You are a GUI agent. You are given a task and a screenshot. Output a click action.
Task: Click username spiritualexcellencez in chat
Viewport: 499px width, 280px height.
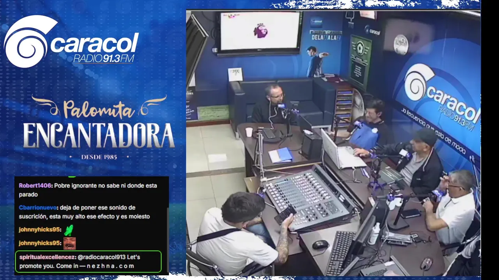[x=47, y=257]
